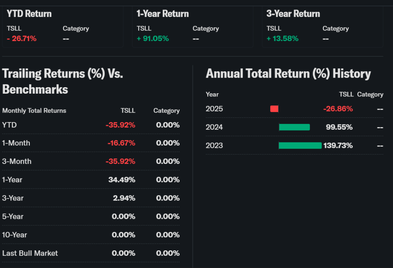393x268 pixels.
Task: Click the 1-Month row label
Action: click(16, 143)
